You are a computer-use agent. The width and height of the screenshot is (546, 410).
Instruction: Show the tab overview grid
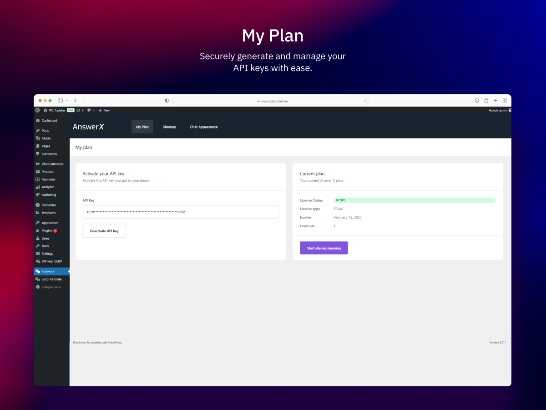pyautogui.click(x=505, y=100)
